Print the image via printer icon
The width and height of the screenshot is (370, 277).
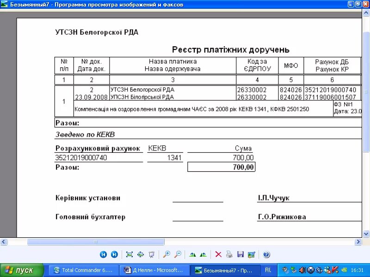[x=229, y=255]
